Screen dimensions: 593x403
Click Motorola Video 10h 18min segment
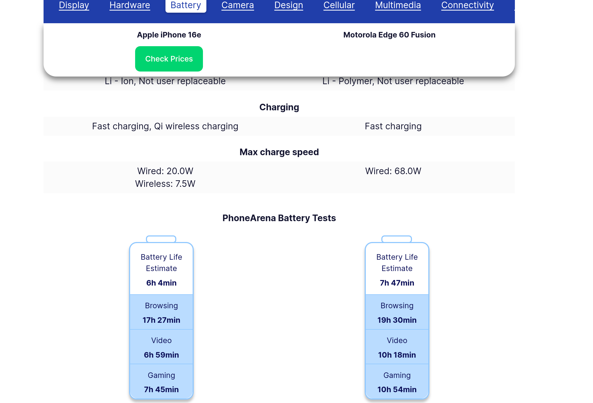coord(397,347)
